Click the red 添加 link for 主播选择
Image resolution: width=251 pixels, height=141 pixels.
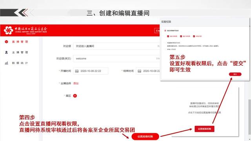tap(76, 83)
